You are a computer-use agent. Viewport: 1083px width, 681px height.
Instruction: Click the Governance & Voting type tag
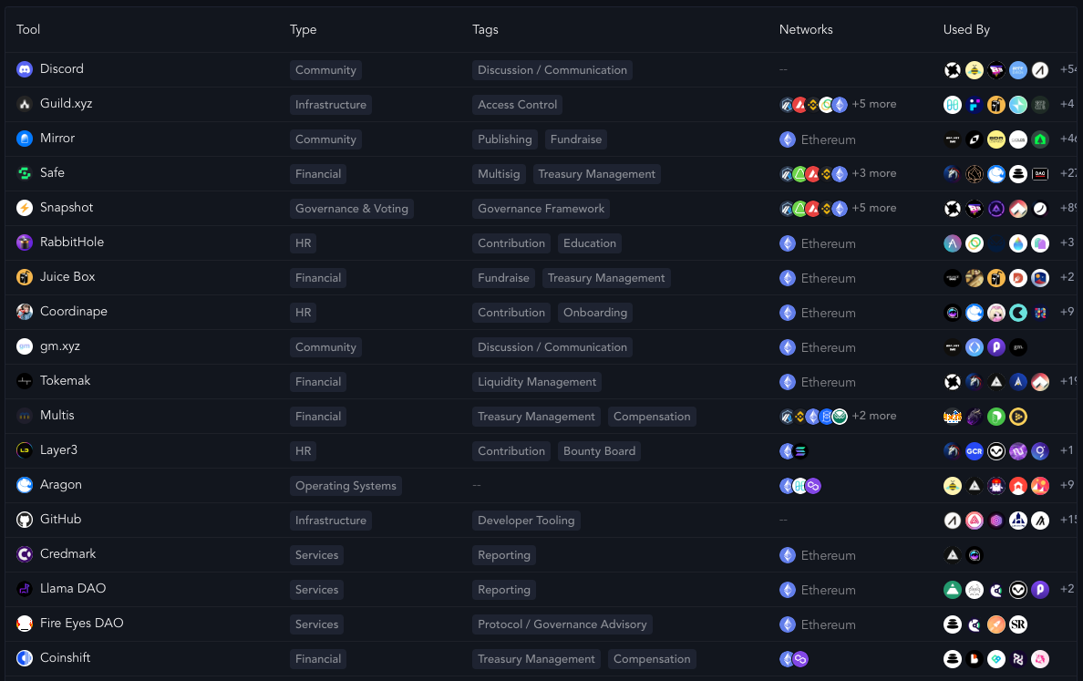352,209
